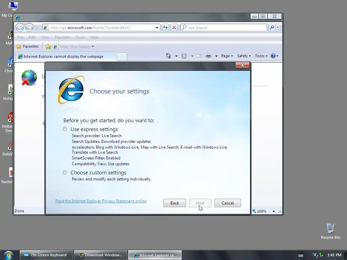Viewport: 347px width, 260px height.
Task: Click the Search magnifier button
Action: (x=272, y=27)
